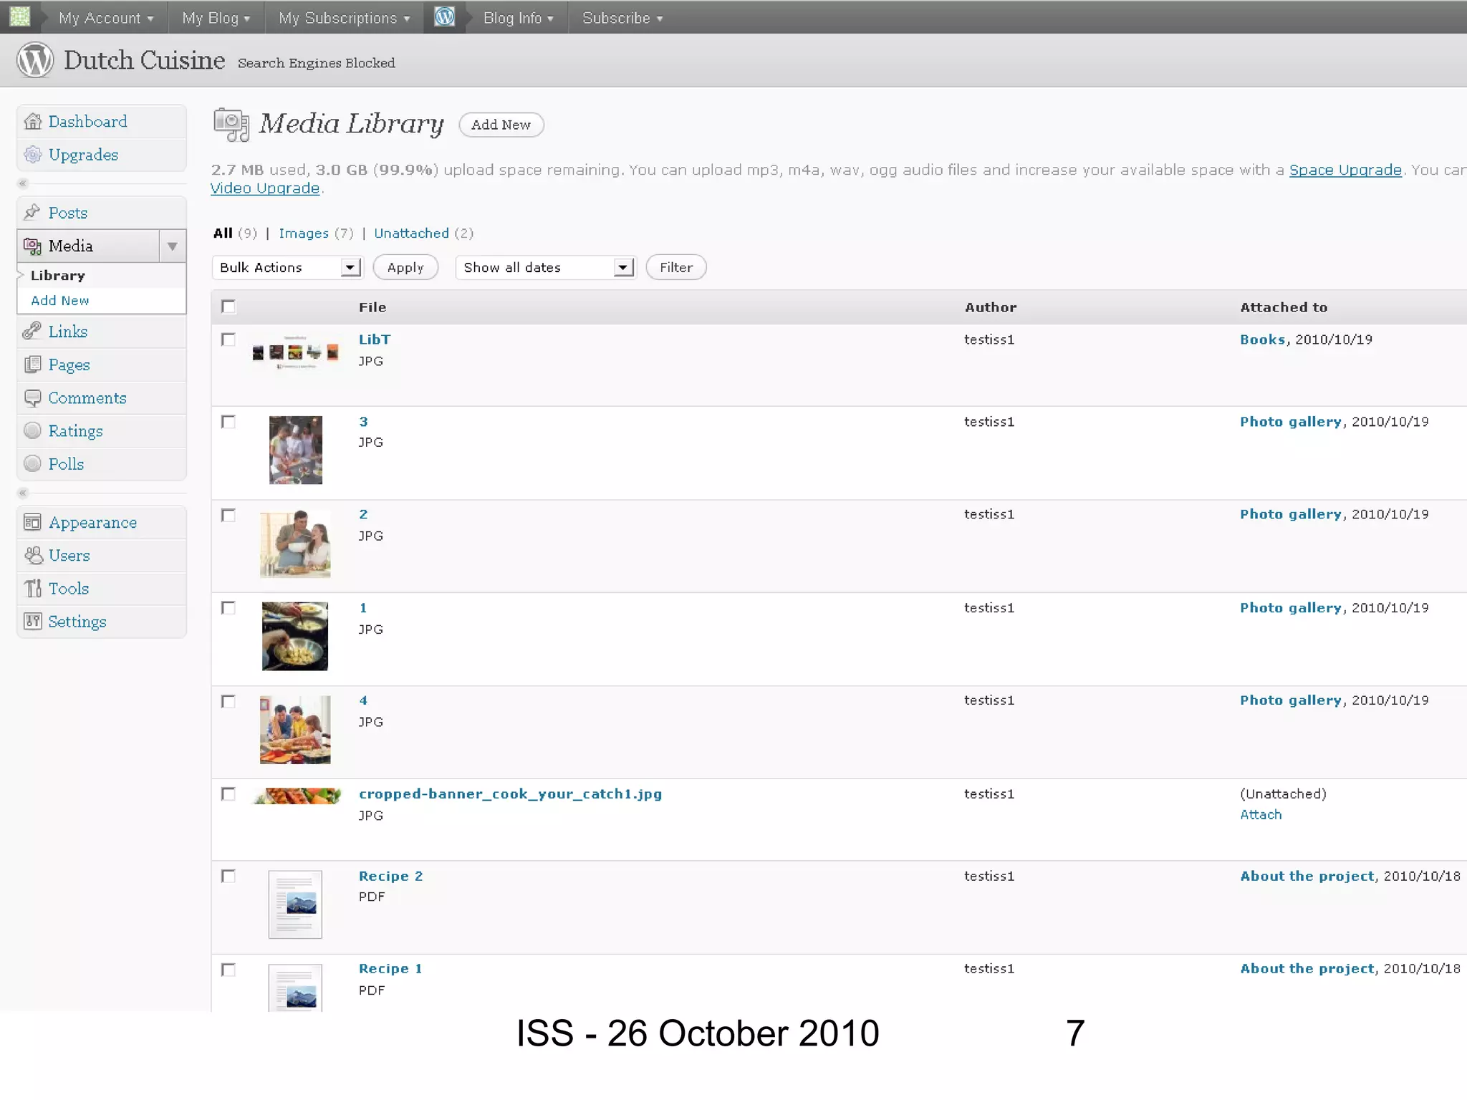Open My Account menu in admin bar
Screen dimensions: 1467x1100
(105, 18)
